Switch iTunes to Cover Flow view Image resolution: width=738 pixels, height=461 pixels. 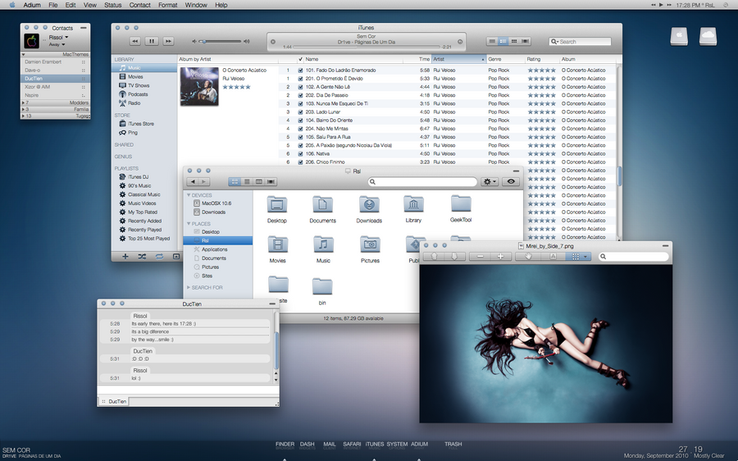click(x=526, y=42)
